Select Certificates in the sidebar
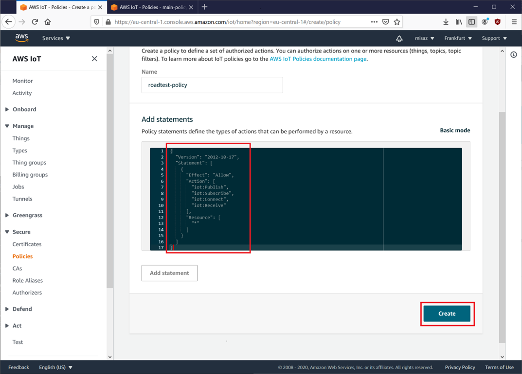The height and width of the screenshot is (374, 522). coord(27,244)
